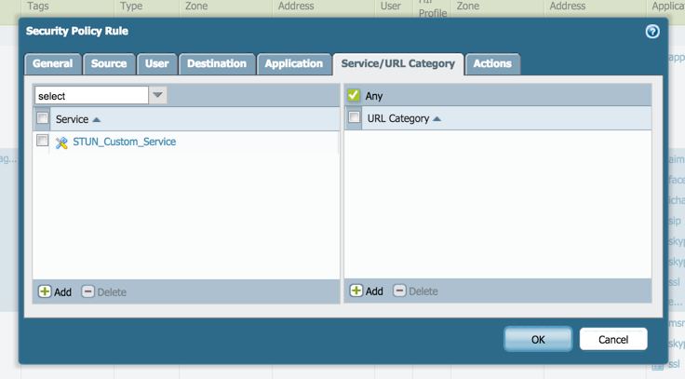Click the Type column header in background table
This screenshot has height=379, width=685.
point(131,7)
